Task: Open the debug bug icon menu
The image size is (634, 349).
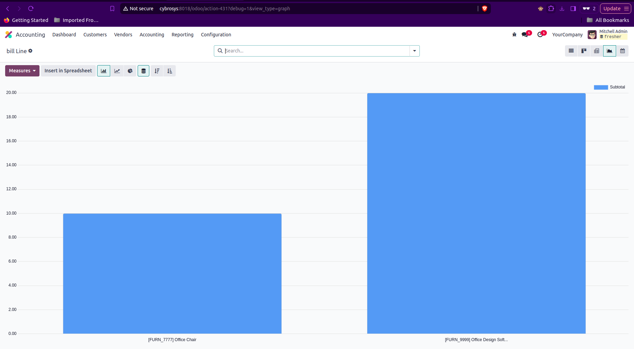Action: point(514,35)
